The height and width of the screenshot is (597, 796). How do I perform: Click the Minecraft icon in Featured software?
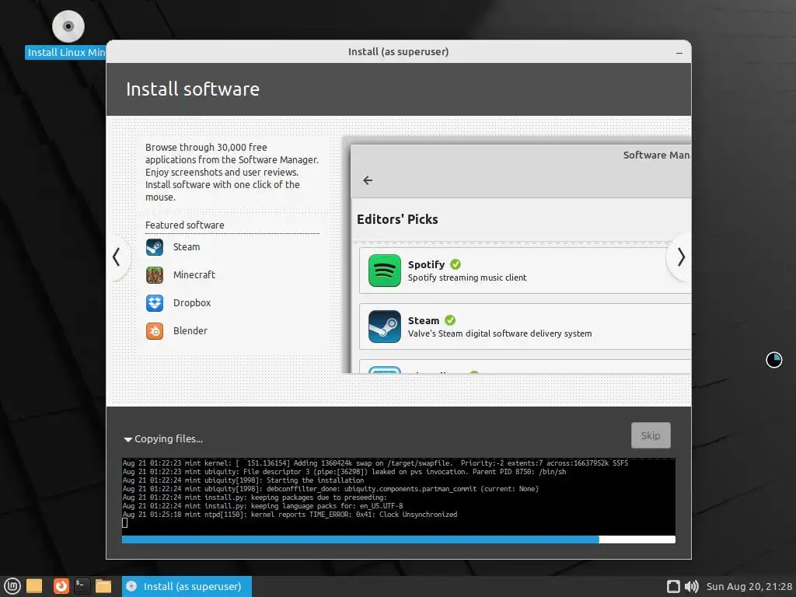[155, 275]
